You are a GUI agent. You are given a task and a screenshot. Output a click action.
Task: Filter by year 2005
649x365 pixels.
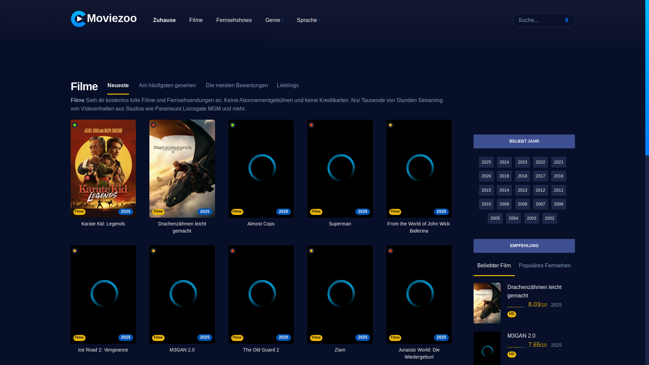495,218
